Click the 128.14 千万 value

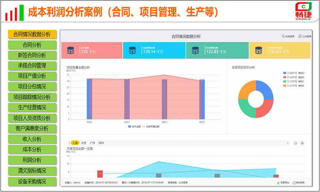[x=153, y=52]
